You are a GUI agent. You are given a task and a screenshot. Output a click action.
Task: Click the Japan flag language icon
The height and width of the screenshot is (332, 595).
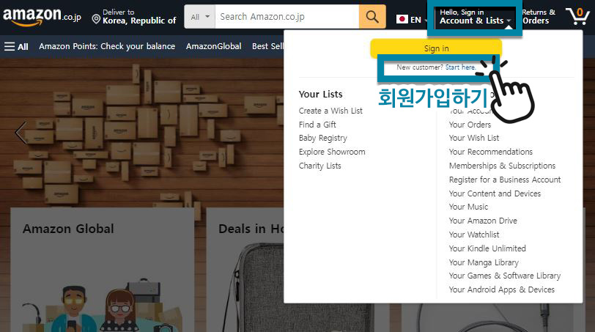[x=402, y=19]
